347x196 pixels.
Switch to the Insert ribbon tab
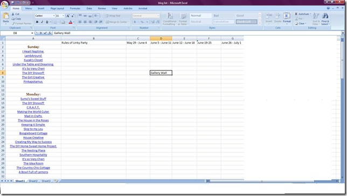click(x=41, y=9)
